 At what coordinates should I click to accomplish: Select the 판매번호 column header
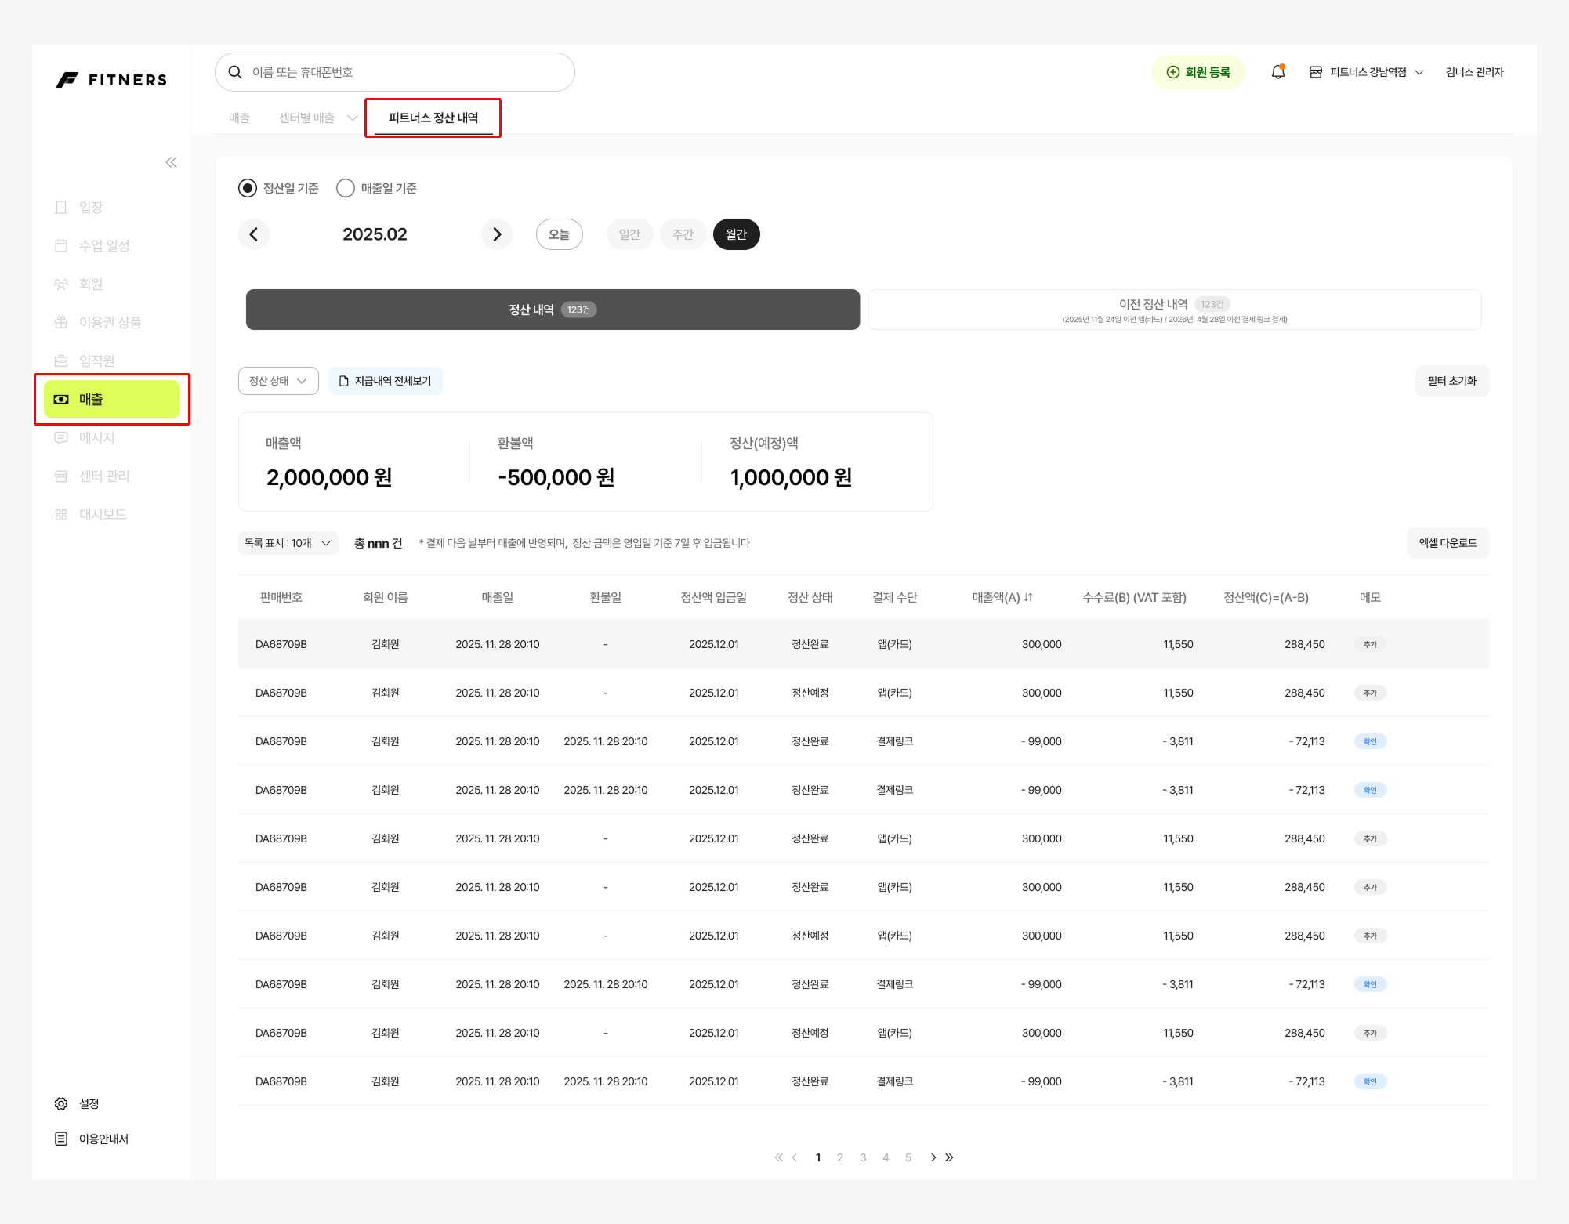coord(281,597)
